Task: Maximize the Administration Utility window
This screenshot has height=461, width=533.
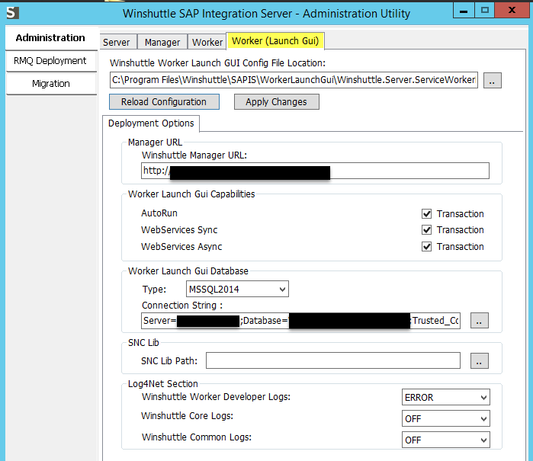Action: 484,11
